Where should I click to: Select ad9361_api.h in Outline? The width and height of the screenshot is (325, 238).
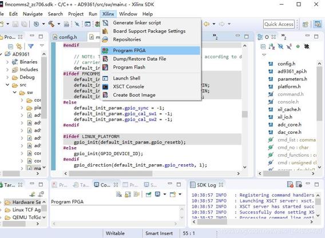pyautogui.click(x=292, y=72)
